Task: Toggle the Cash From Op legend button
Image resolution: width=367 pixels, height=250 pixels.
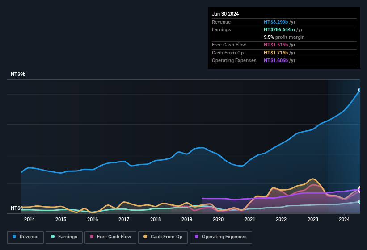Action: [x=163, y=237]
